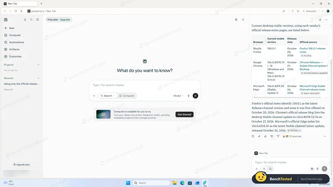
Task: Open Automations in the sidebar
Action: [x=14, y=42]
